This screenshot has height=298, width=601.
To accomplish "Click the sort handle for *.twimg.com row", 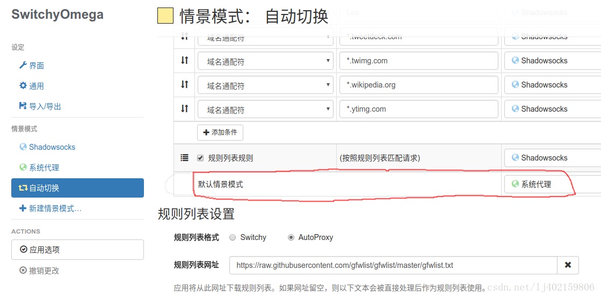I will pos(185,60).
